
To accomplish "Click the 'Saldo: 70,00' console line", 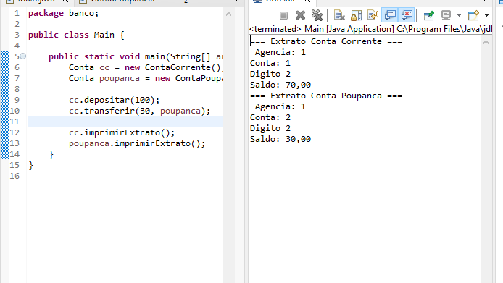I will (280, 85).
